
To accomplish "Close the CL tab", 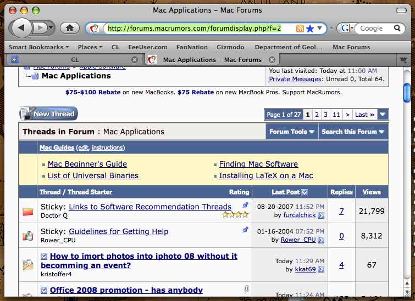I will coord(135,60).
